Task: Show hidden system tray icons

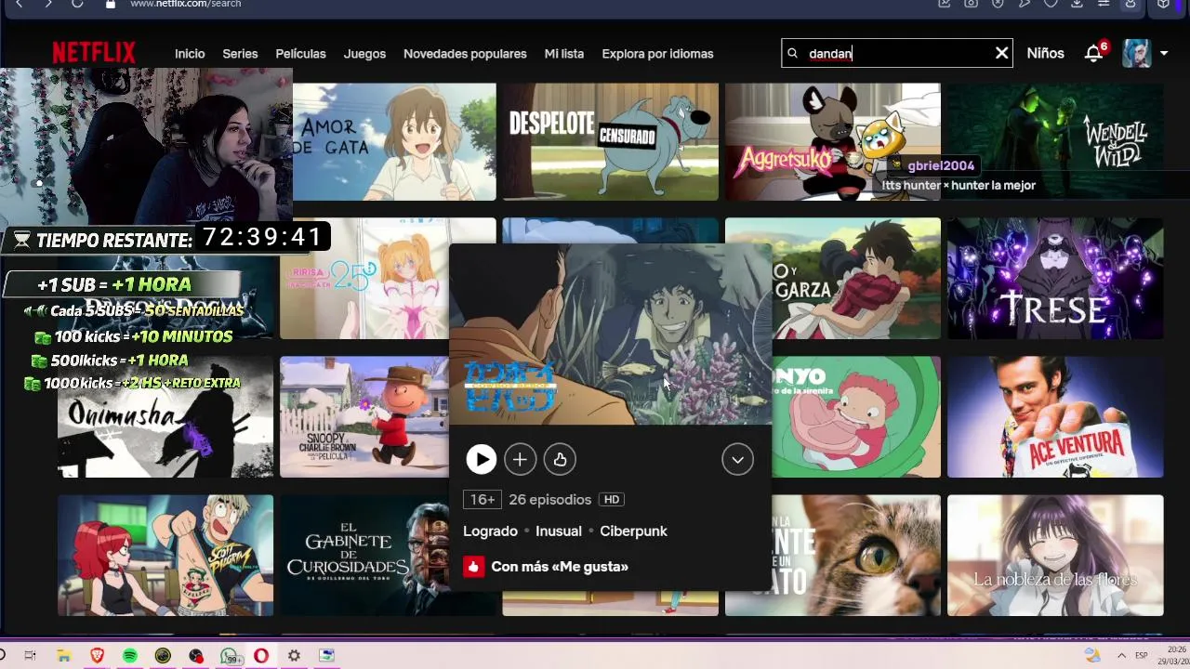Action: 1120,655
